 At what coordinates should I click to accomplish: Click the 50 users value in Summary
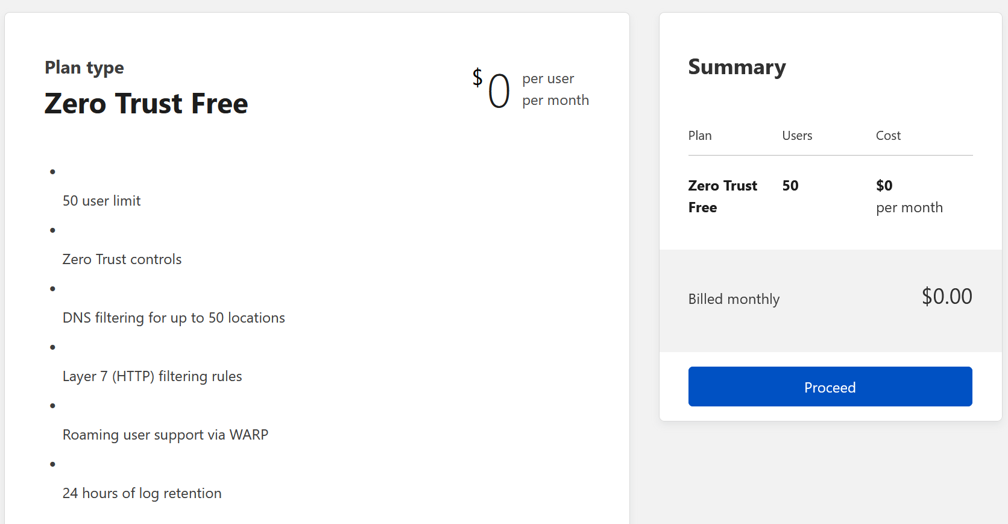pos(790,186)
